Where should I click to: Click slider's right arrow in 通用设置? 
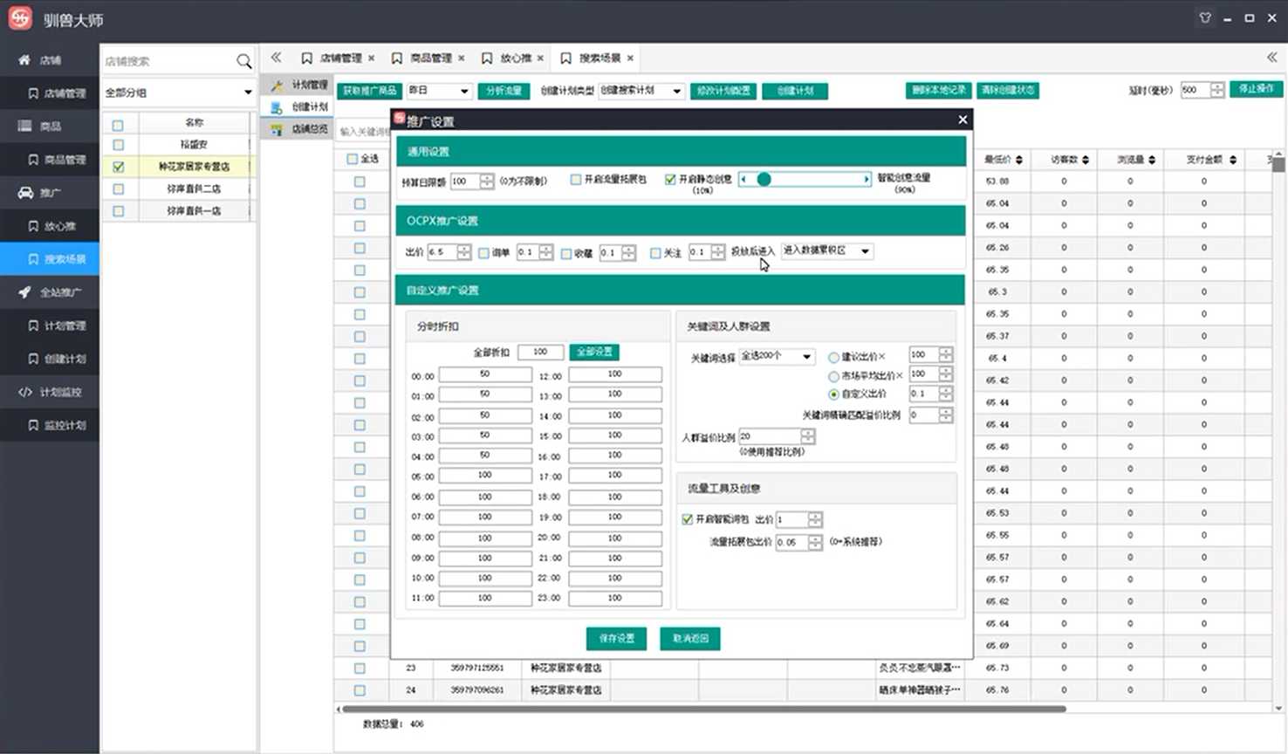(x=867, y=179)
